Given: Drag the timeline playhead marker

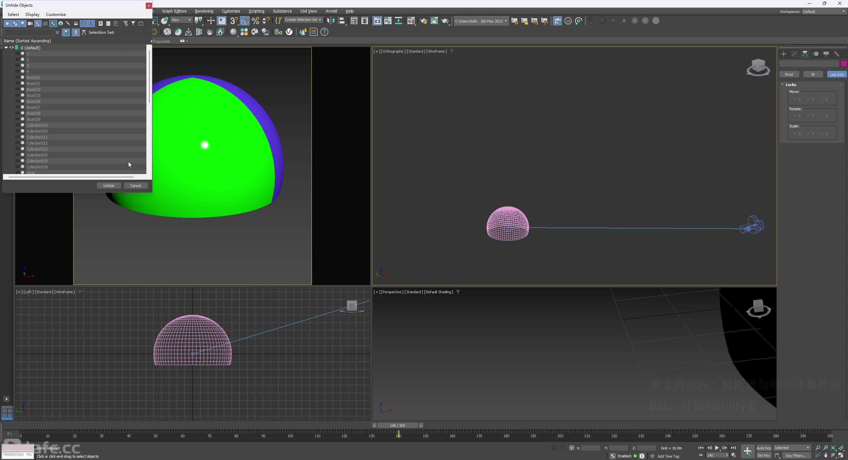Looking at the screenshot, I should click(398, 434).
